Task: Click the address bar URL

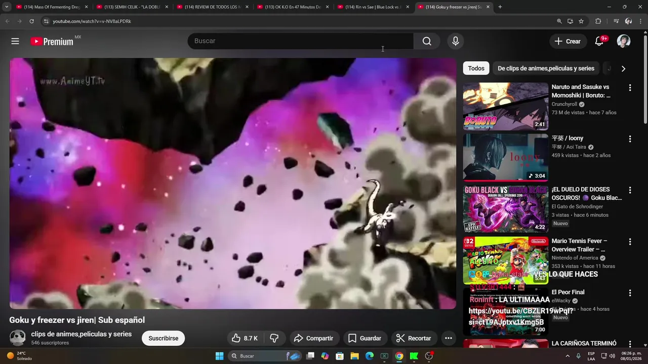Action: pos(92,21)
